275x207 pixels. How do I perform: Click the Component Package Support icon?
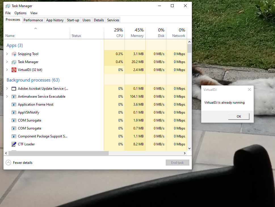14,136
